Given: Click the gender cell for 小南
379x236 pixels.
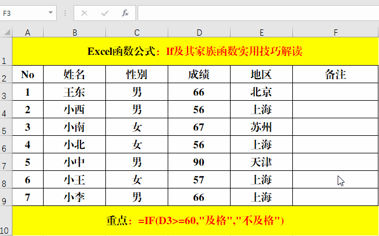Looking at the screenshot, I should [x=137, y=127].
